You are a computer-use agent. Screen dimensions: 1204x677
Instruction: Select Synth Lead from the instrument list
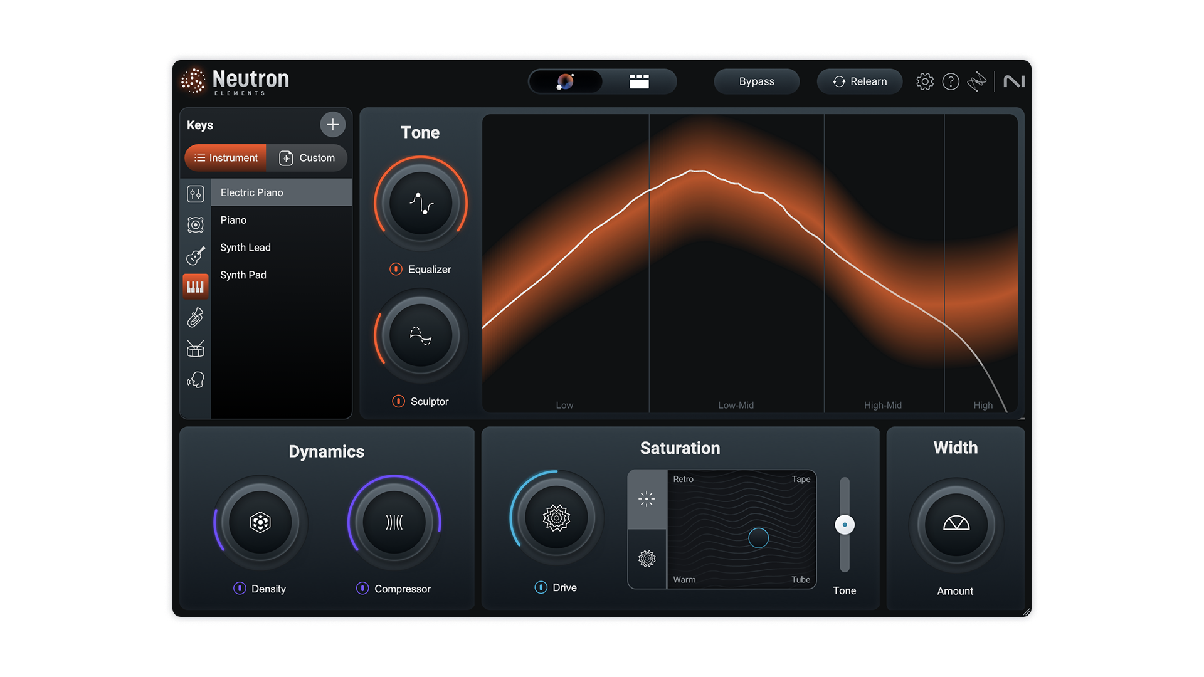(x=245, y=248)
